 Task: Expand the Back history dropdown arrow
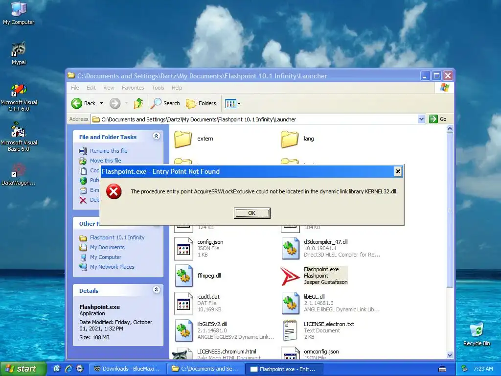(102, 103)
